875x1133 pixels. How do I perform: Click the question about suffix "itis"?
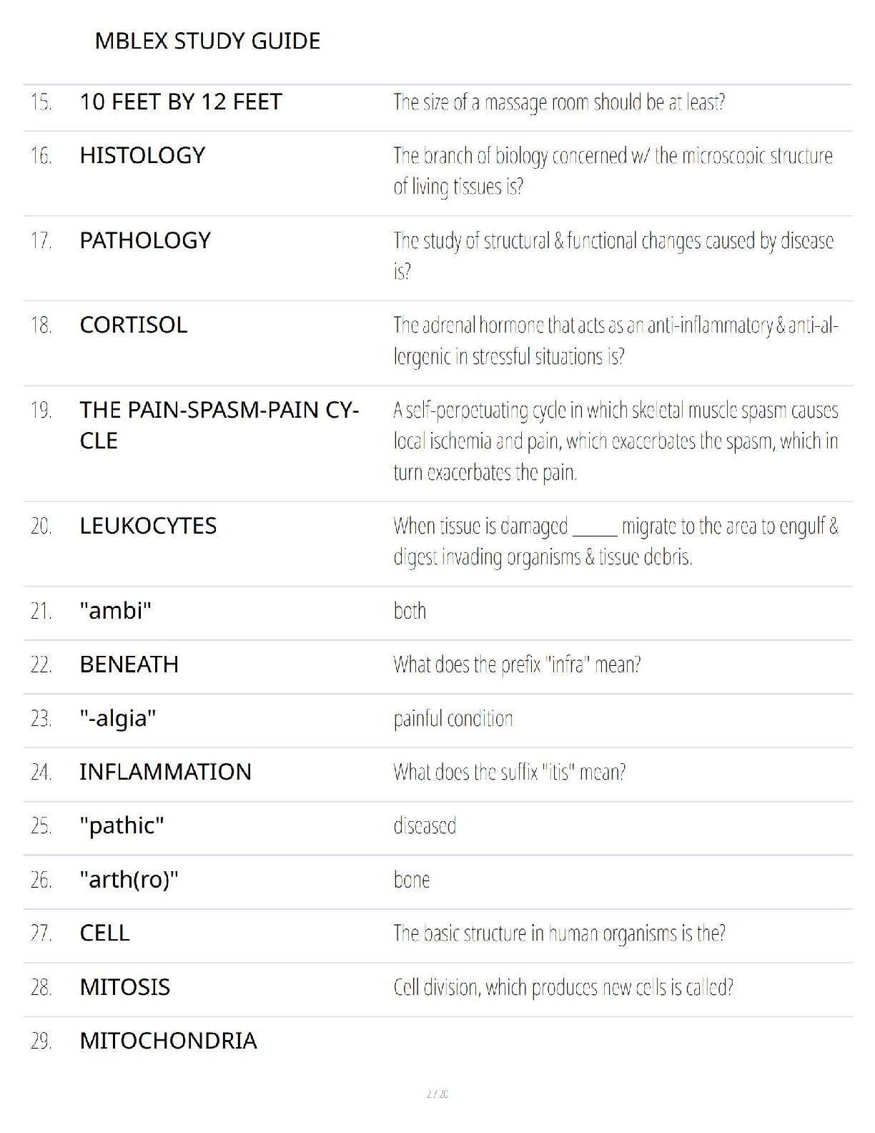(x=509, y=772)
